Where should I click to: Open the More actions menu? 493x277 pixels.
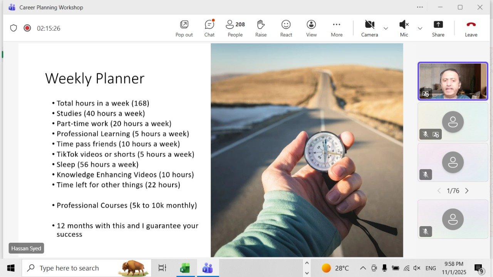337,28
